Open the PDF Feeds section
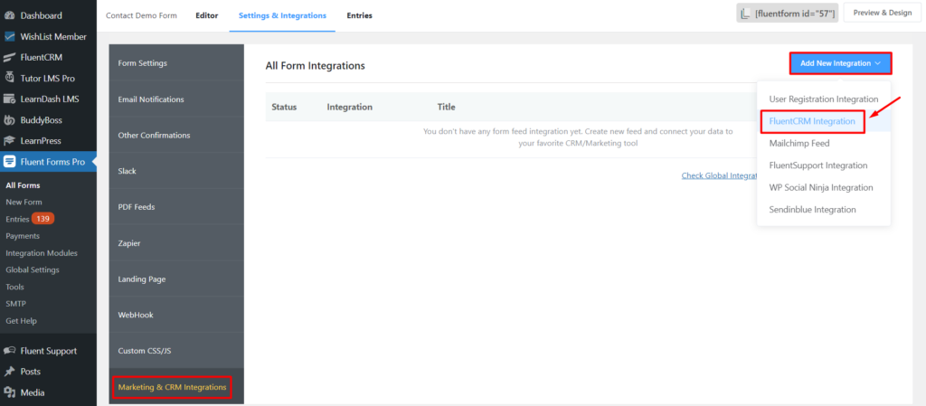The width and height of the screenshot is (926, 406). click(x=176, y=207)
